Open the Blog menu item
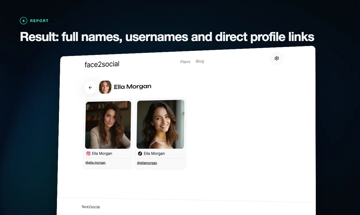Screen dimensions: 360x215 click(x=200, y=61)
